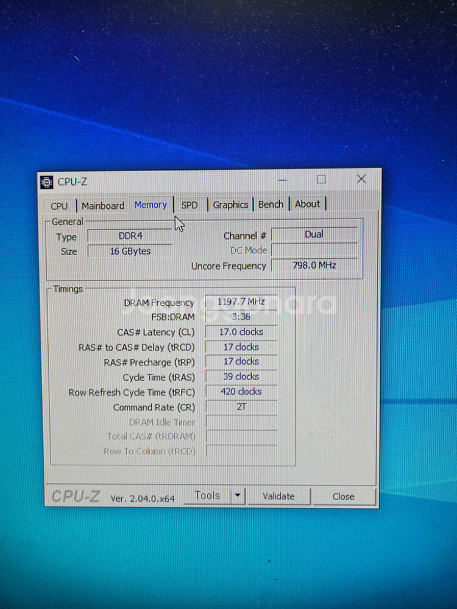Click FSB:DRAM ratio value 3:36
Image resolution: width=457 pixels, height=609 pixels.
[241, 317]
